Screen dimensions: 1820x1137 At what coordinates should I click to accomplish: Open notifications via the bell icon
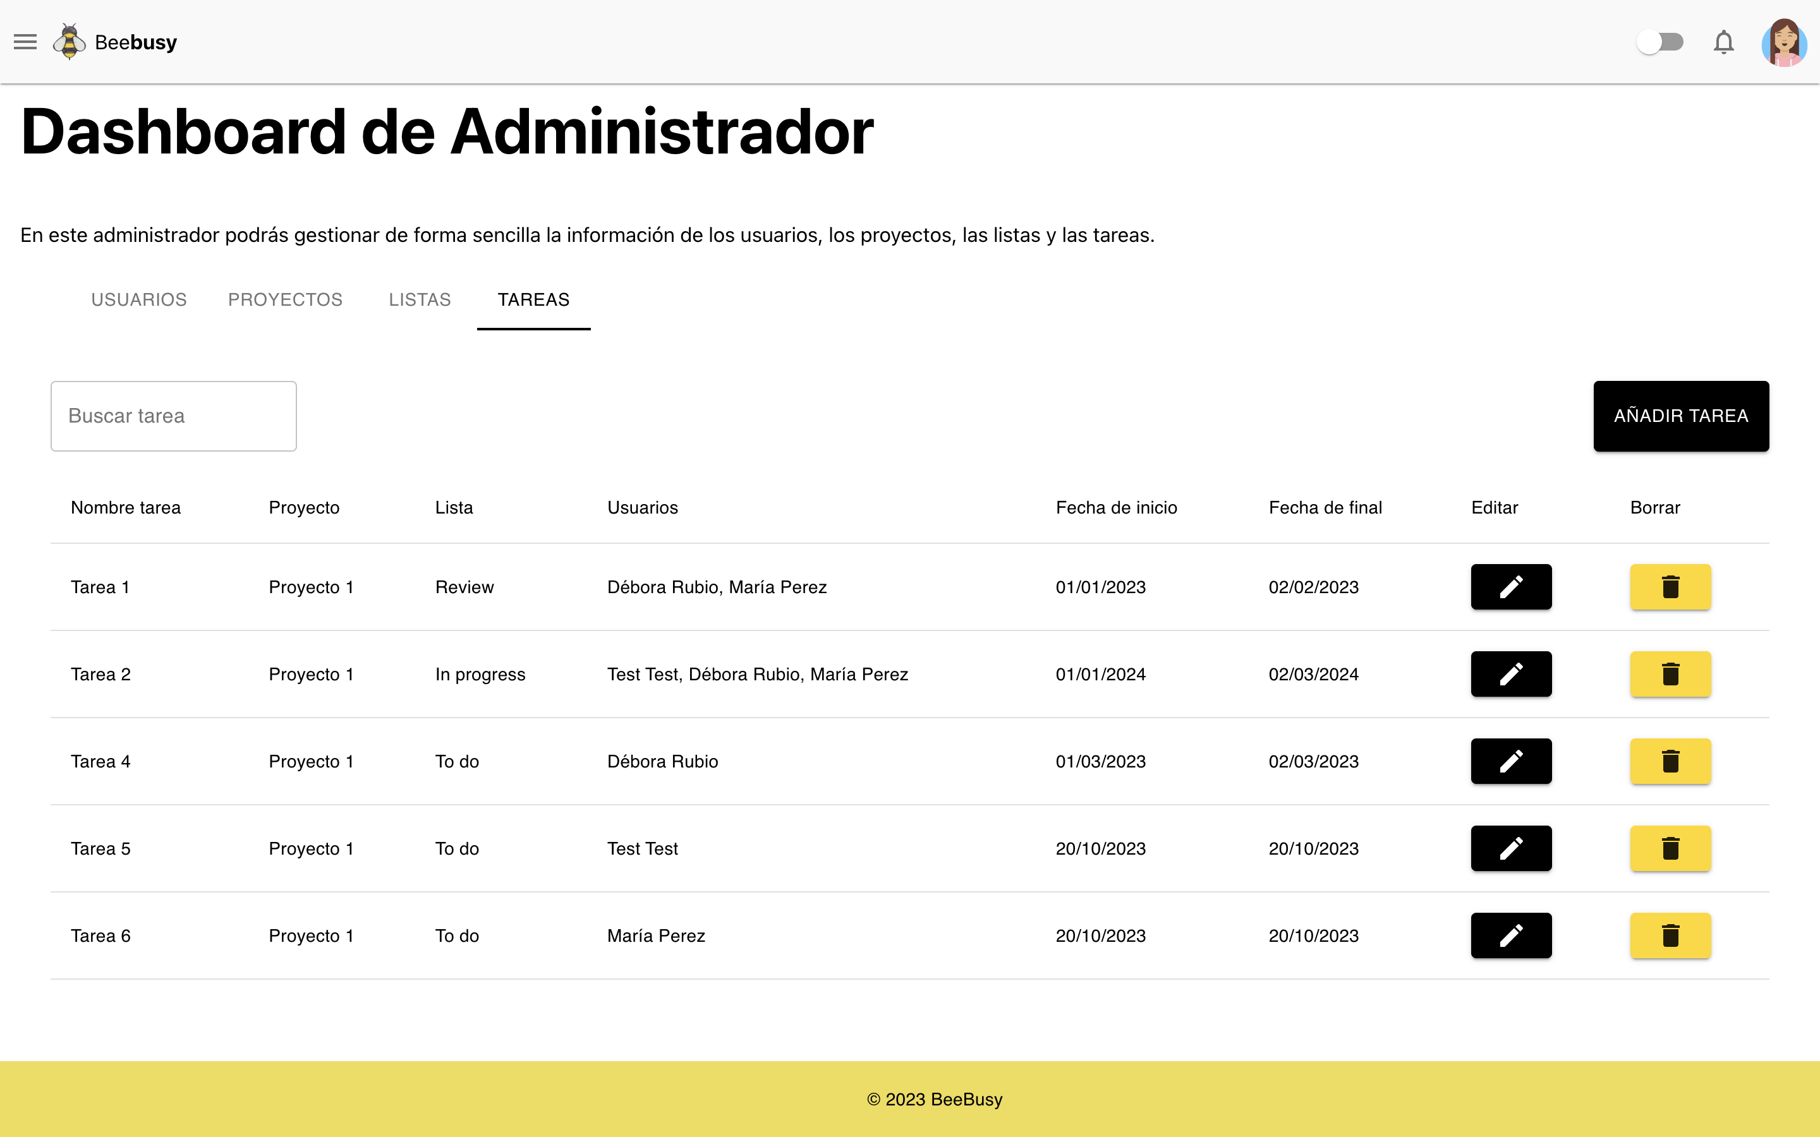pyautogui.click(x=1725, y=41)
